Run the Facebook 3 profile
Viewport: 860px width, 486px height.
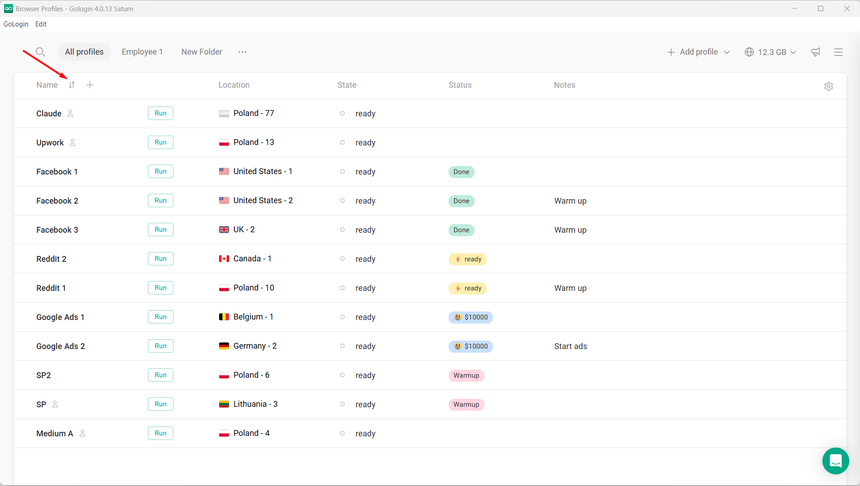click(160, 230)
